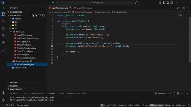Open the Explorer view in activity bar

(4, 14)
